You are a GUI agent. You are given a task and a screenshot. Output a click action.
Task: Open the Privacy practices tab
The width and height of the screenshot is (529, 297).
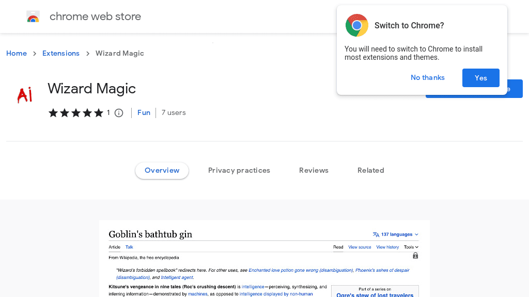tap(239, 170)
